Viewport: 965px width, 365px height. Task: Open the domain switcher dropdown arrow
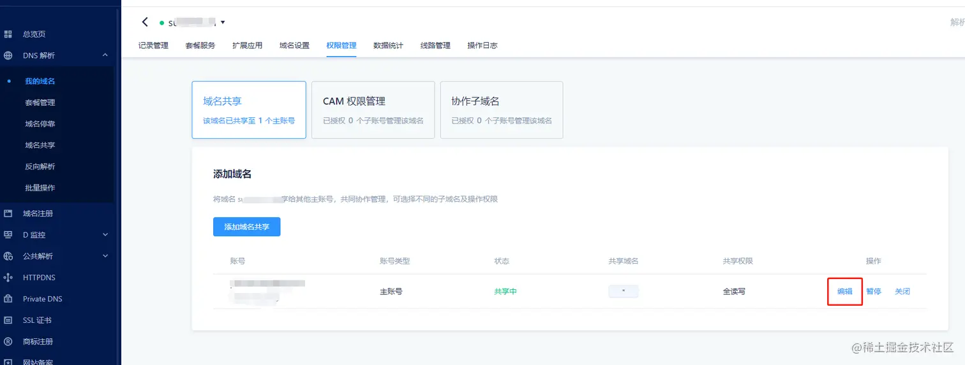click(223, 23)
